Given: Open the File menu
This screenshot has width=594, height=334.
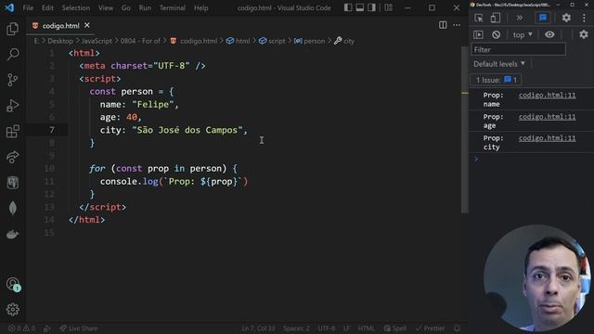Looking at the screenshot, I should (x=28, y=7).
